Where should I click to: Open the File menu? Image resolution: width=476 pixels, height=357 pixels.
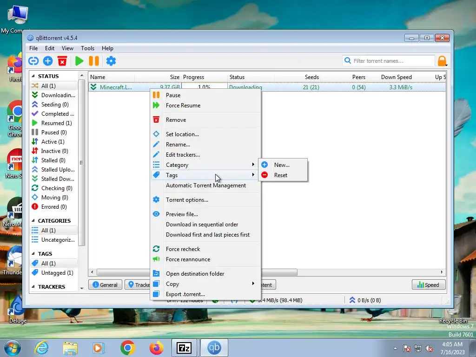coord(33,48)
